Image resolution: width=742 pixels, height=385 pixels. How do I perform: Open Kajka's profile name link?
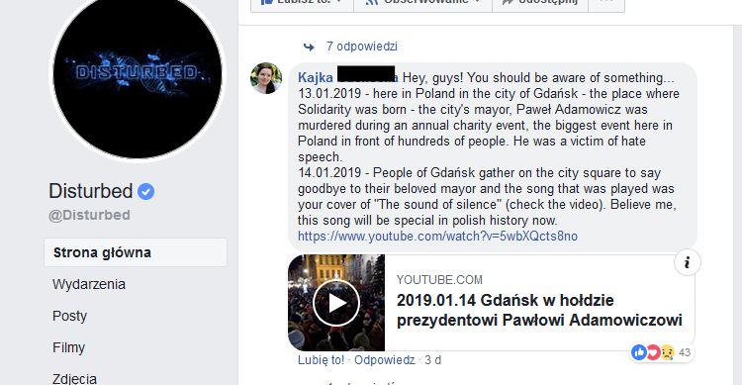pos(347,77)
